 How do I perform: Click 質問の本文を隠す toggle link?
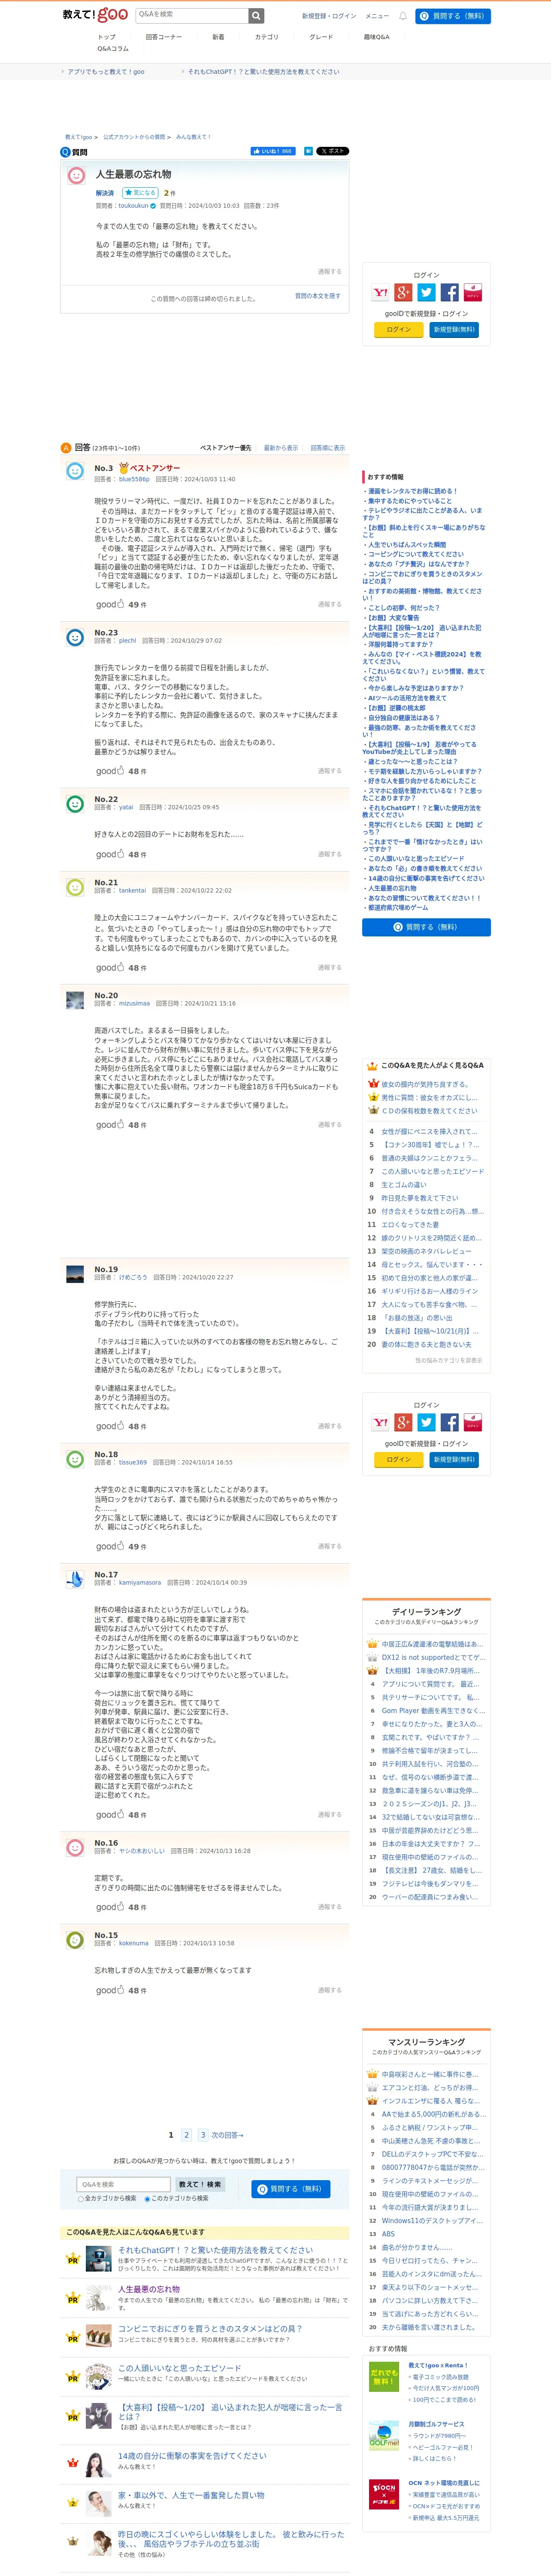(318, 296)
